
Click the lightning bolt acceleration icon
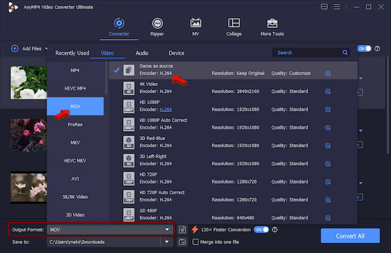pyautogui.click(x=195, y=230)
